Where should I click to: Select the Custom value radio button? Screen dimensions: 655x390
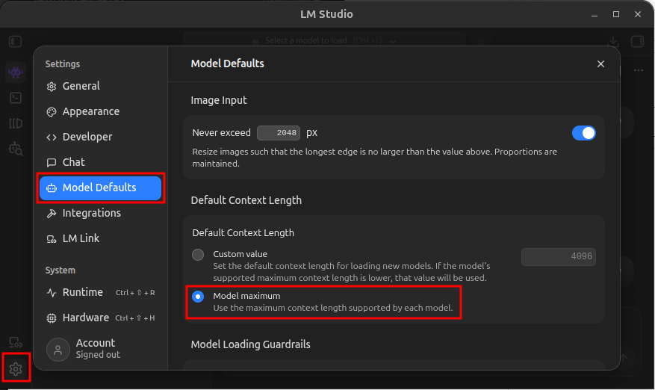tap(198, 255)
